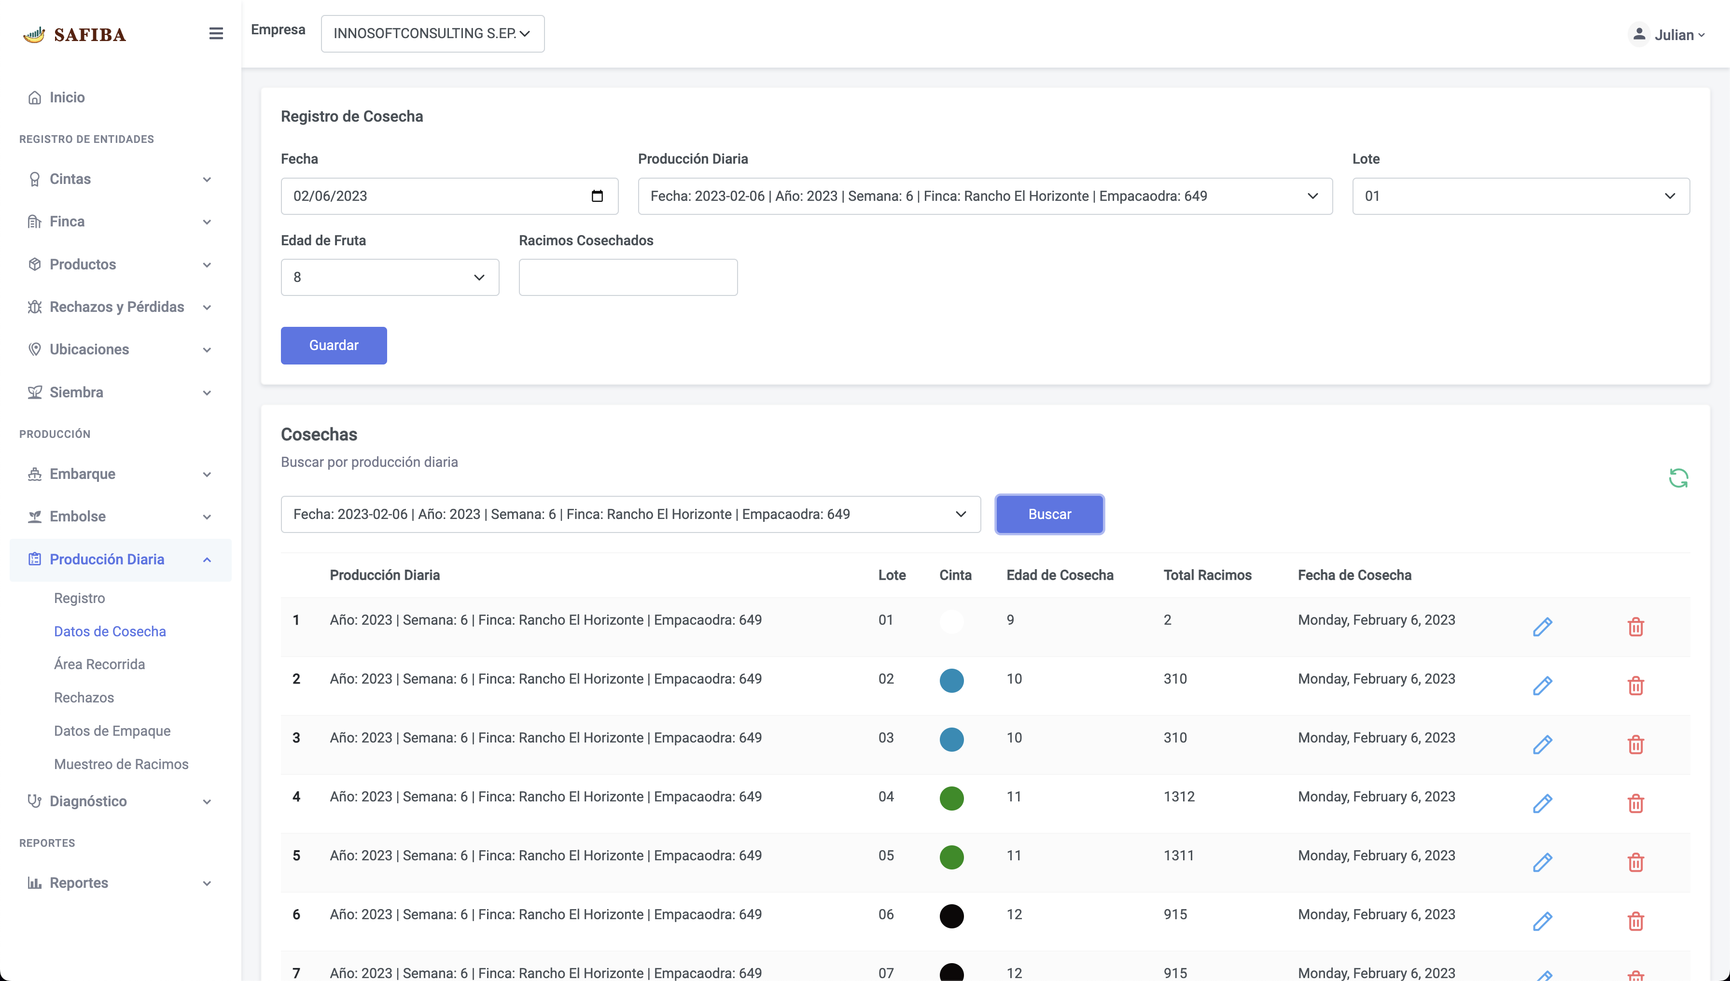Screen dimensions: 1730x981
Task: Open the Empresa company dropdown
Action: coord(432,34)
